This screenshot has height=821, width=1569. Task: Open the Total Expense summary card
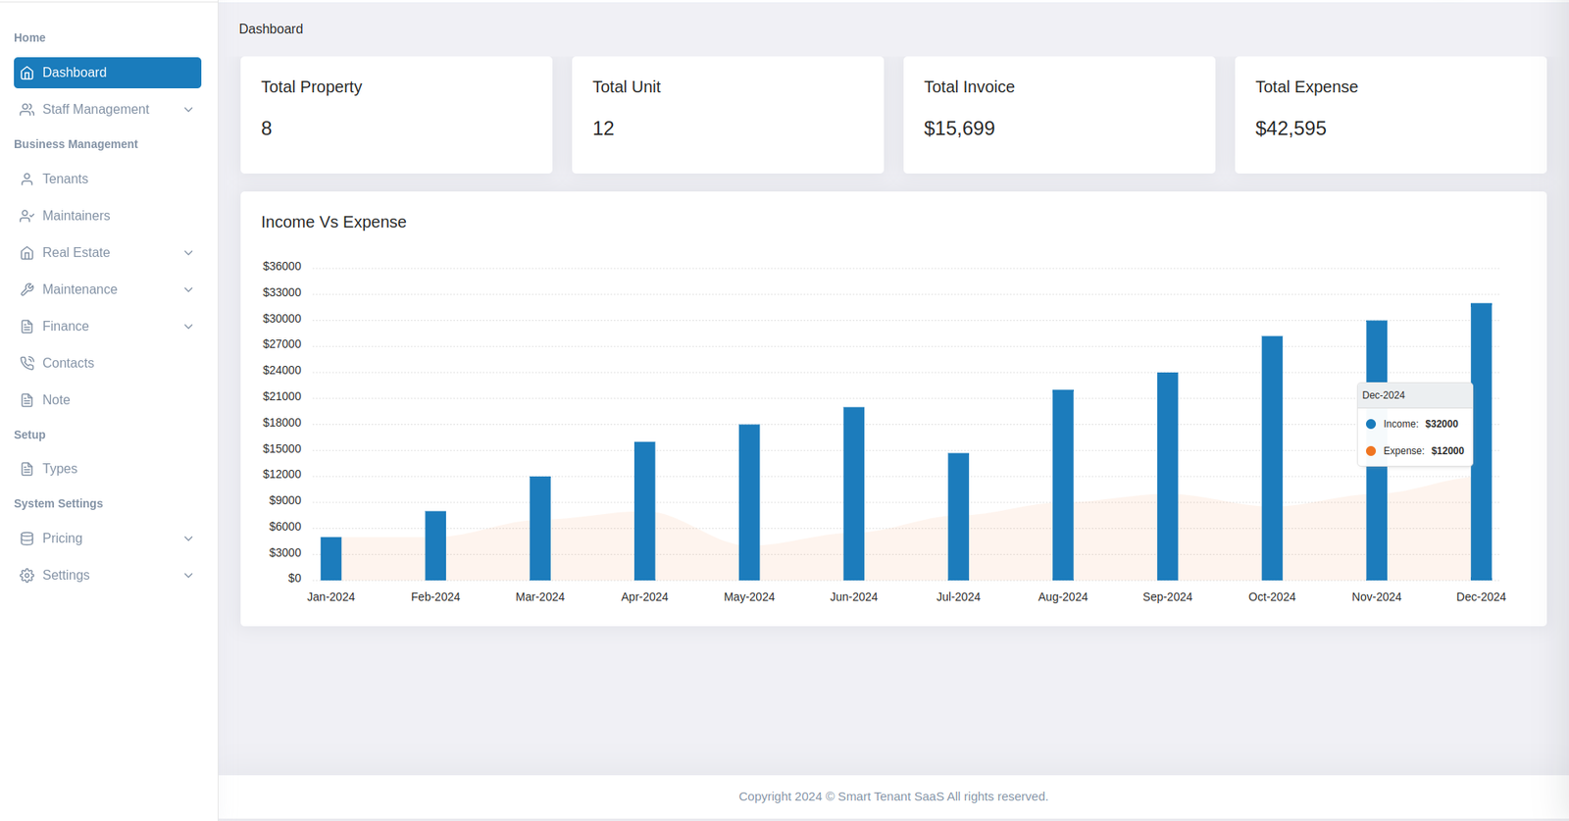1390,115
